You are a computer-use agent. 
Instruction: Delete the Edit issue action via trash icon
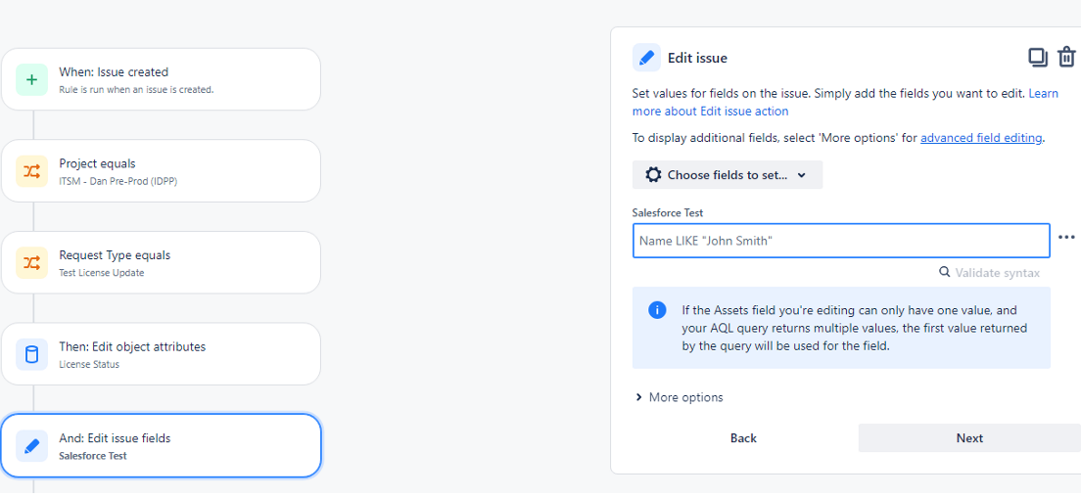click(x=1066, y=57)
